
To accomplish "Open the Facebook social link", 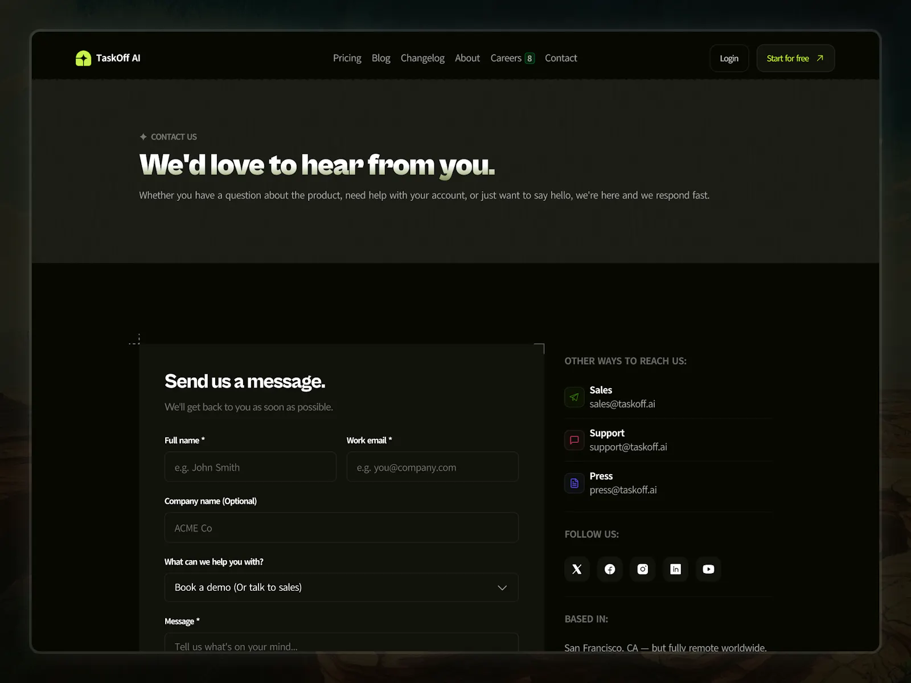I will point(610,569).
